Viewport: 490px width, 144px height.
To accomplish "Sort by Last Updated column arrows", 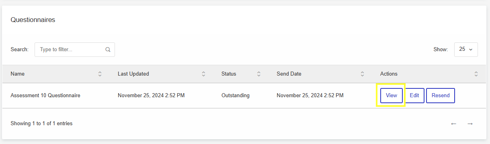I will point(203,74).
